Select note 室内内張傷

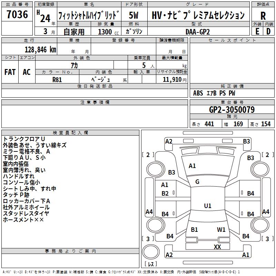16,164
